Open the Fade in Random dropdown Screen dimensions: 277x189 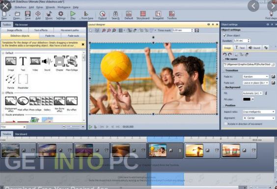pyautogui.click(x=255, y=77)
